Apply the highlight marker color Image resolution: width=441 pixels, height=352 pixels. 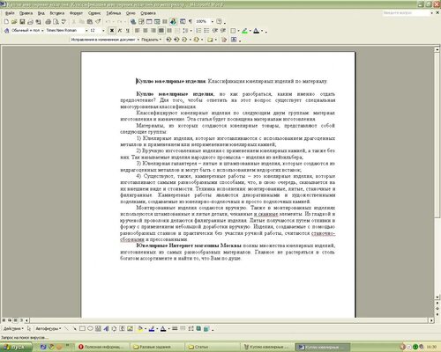[x=244, y=30]
